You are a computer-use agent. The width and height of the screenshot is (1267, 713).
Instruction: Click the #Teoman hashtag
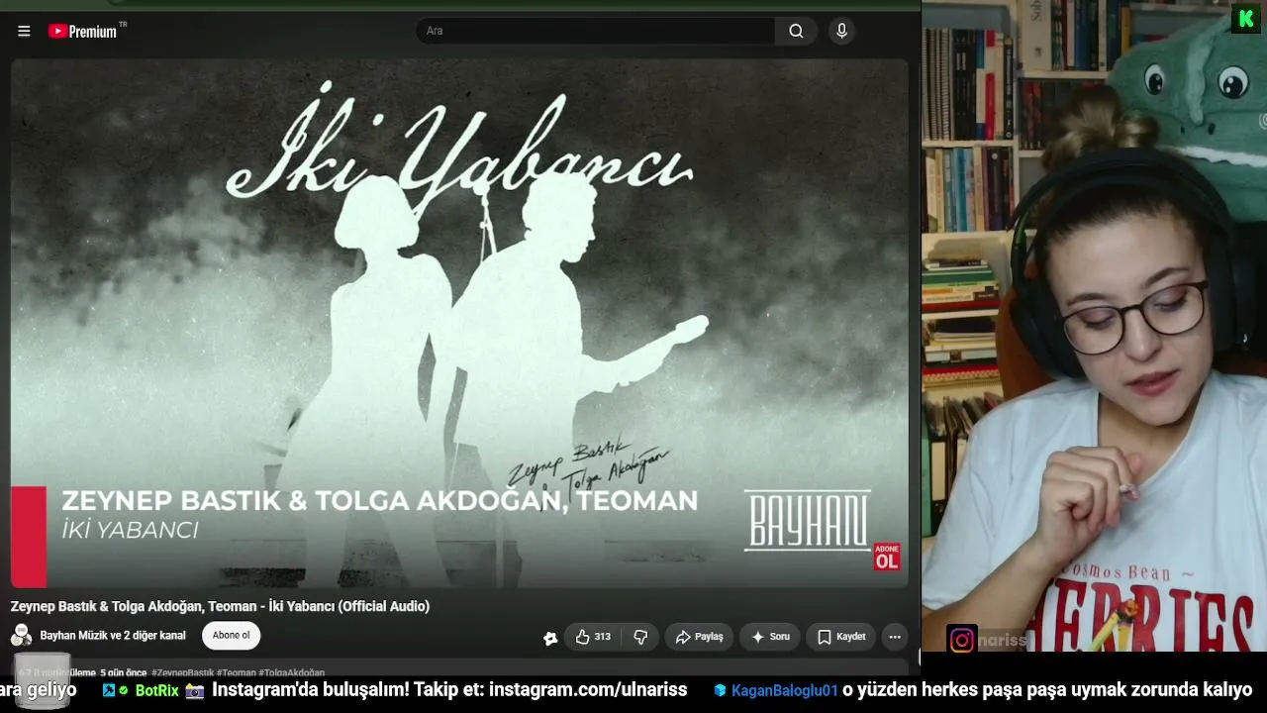(x=236, y=672)
